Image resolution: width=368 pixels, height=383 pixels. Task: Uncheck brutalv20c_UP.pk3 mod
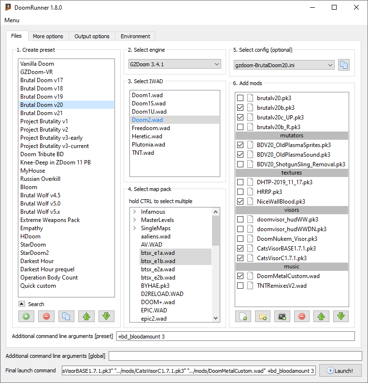[240, 117]
